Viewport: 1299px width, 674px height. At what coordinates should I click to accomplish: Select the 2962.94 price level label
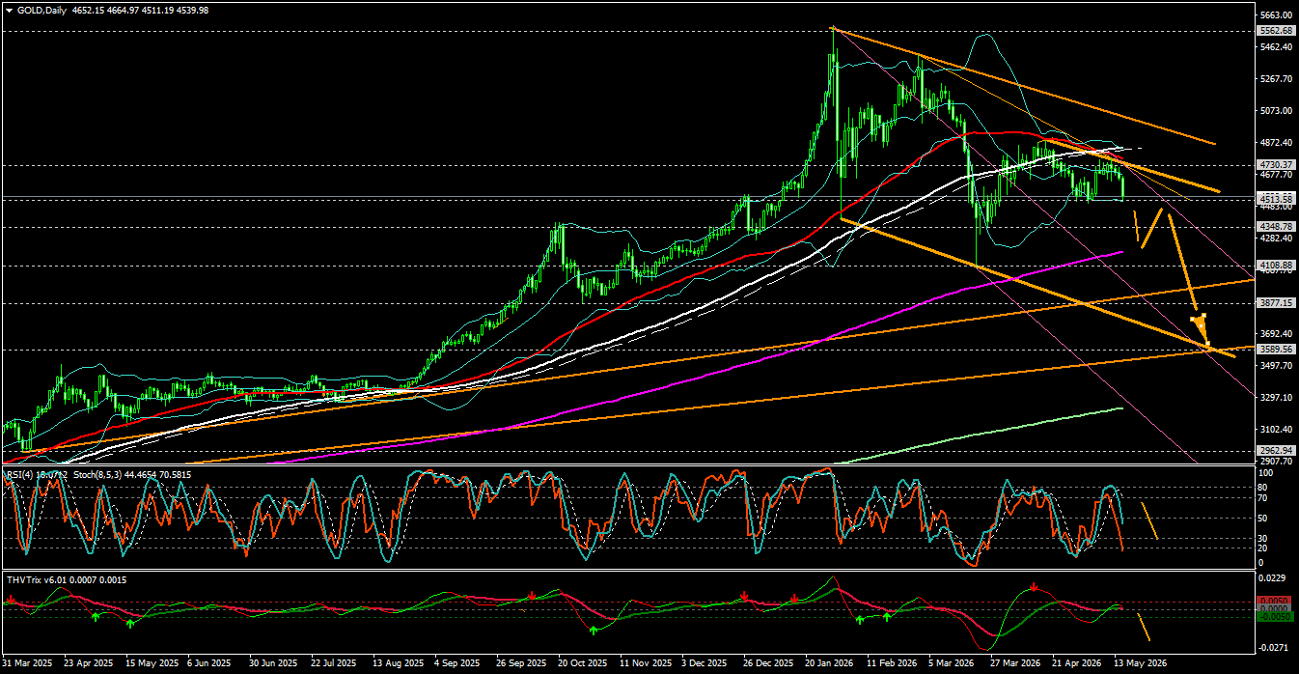(1277, 451)
